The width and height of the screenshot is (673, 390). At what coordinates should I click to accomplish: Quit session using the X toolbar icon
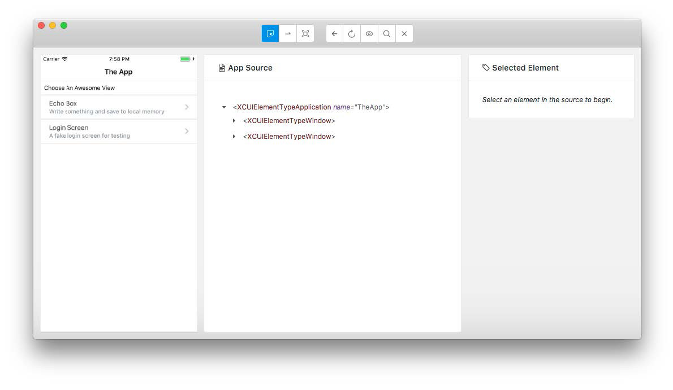click(x=404, y=34)
